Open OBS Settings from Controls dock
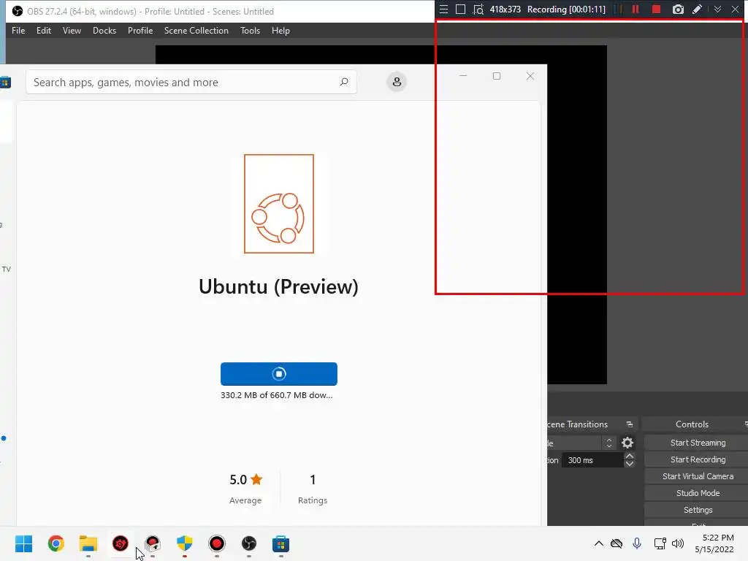 tap(698, 510)
